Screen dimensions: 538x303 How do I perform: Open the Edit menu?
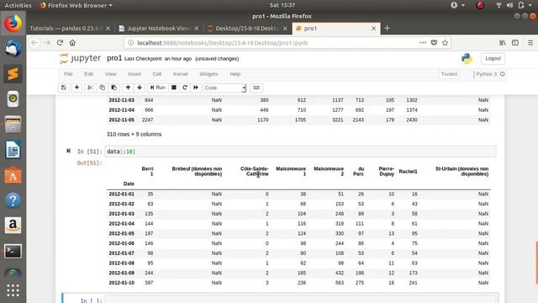(88, 74)
